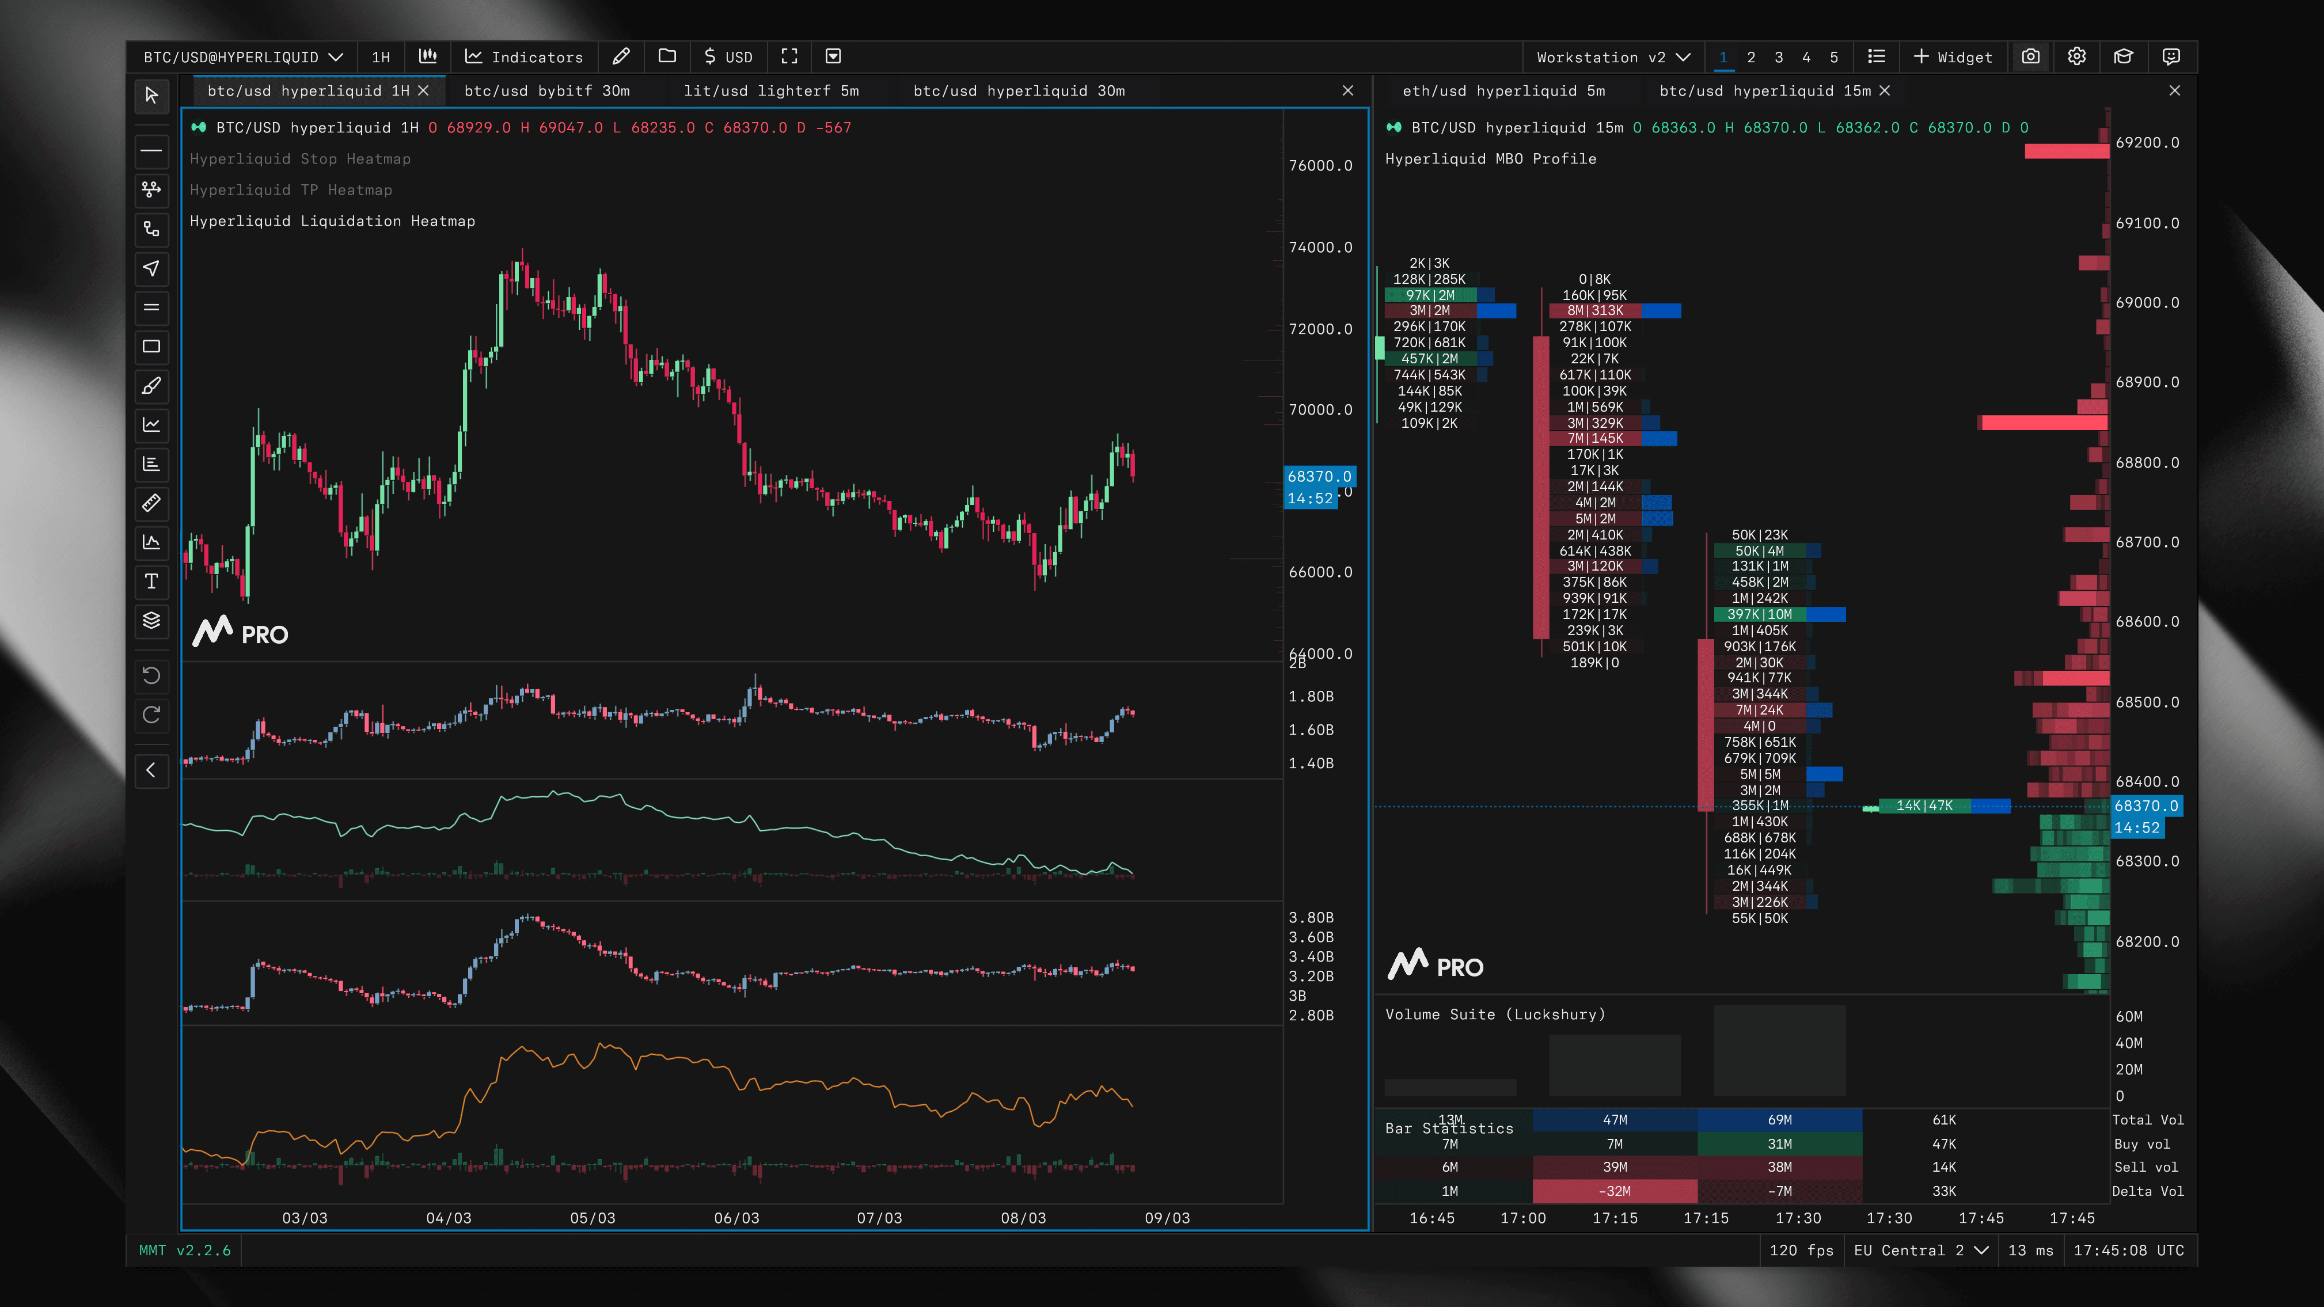Click the 68370.0 price label on axis
The width and height of the screenshot is (2324, 1307).
(x=1319, y=476)
